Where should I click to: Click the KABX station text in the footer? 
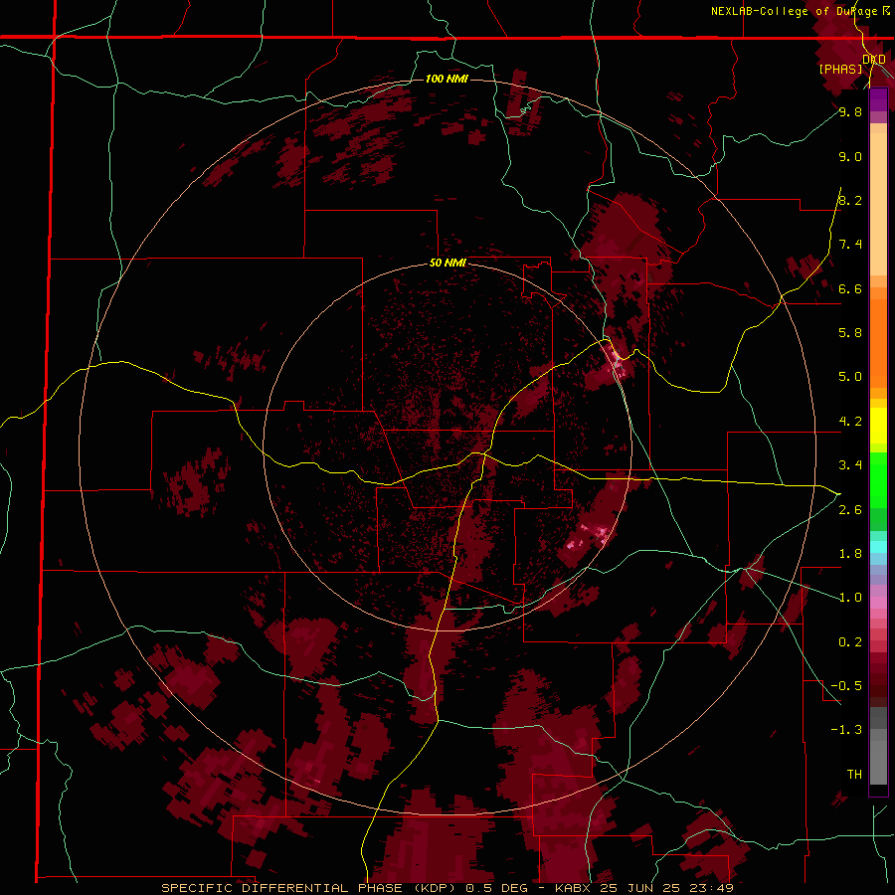[x=575, y=888]
